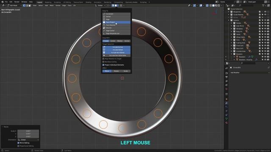
Task: Open the Window menu
Action: point(24,2)
